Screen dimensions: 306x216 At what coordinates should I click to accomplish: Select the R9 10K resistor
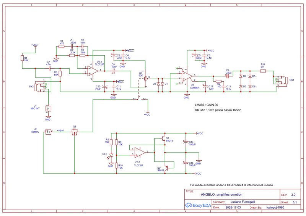tap(117, 142)
